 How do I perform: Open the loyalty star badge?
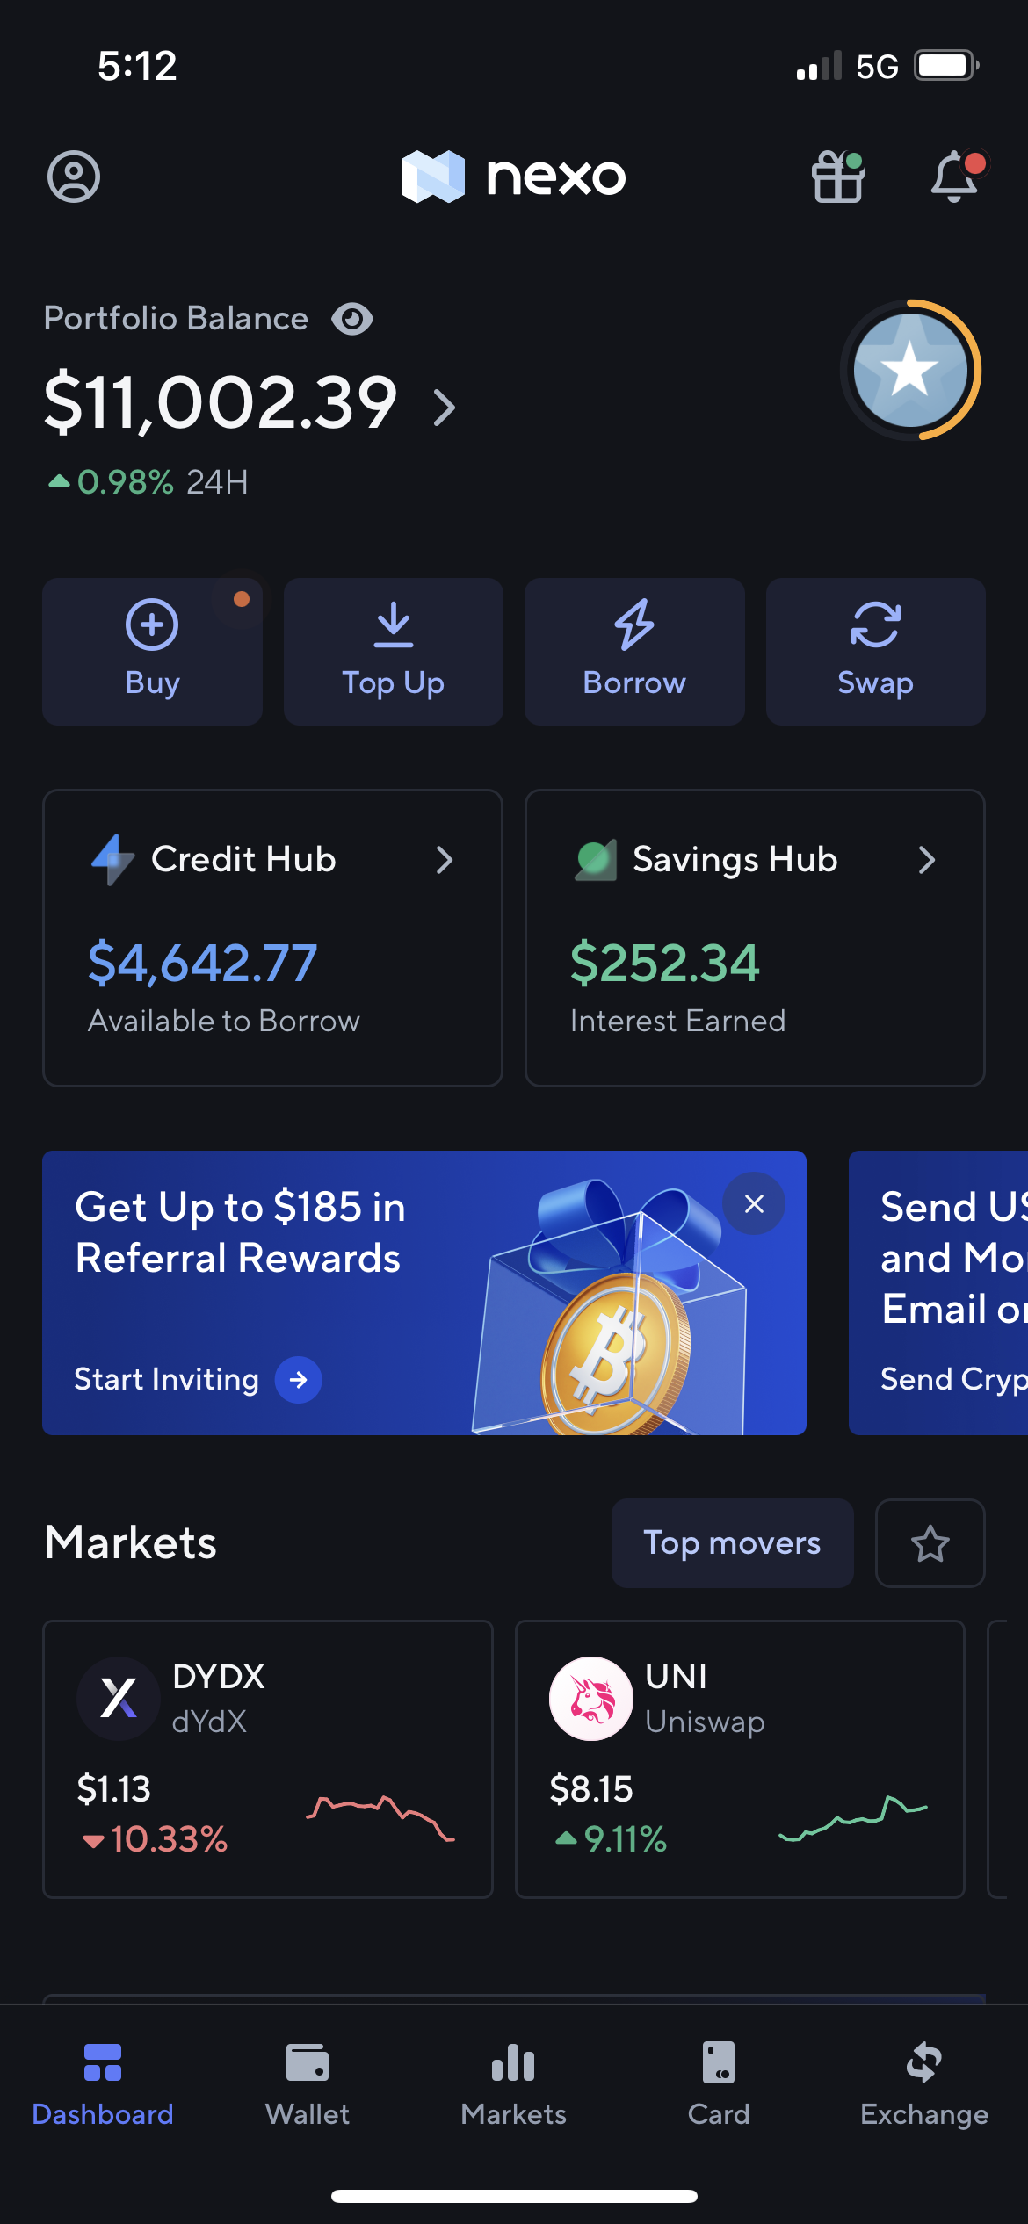pos(911,370)
